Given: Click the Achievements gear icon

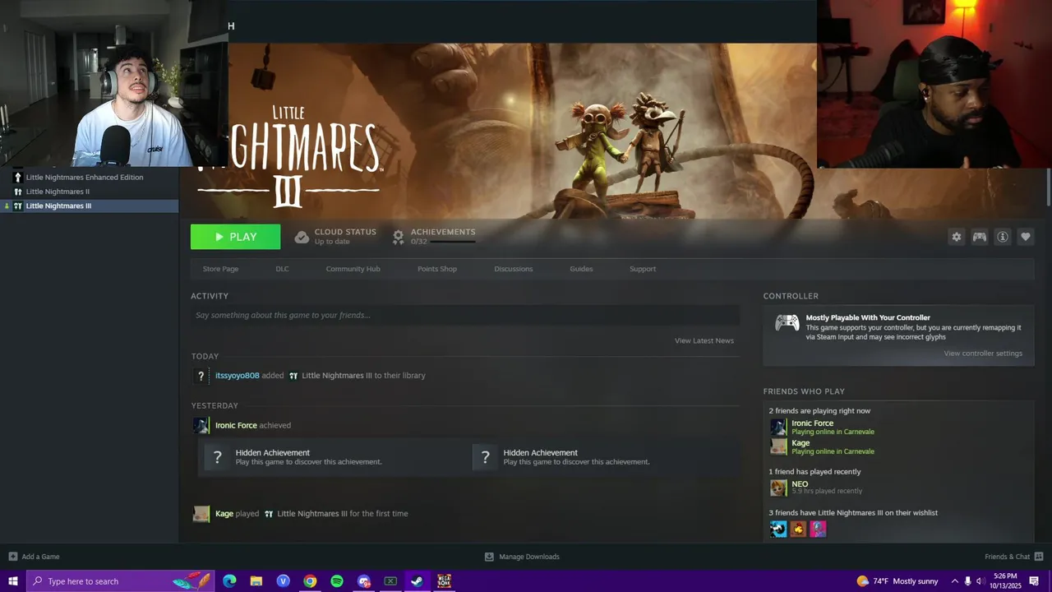Looking at the screenshot, I should [x=398, y=237].
